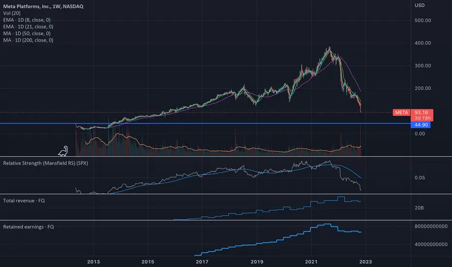The height and width of the screenshot is (267, 452).
Task: Click the 2013 label on time axis
Action: 94,262
